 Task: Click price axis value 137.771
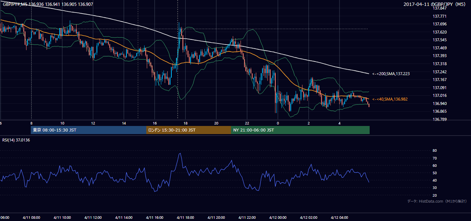(439, 16)
